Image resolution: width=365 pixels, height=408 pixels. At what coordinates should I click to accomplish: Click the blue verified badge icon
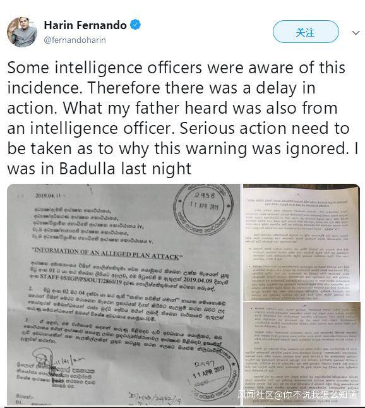pos(135,25)
